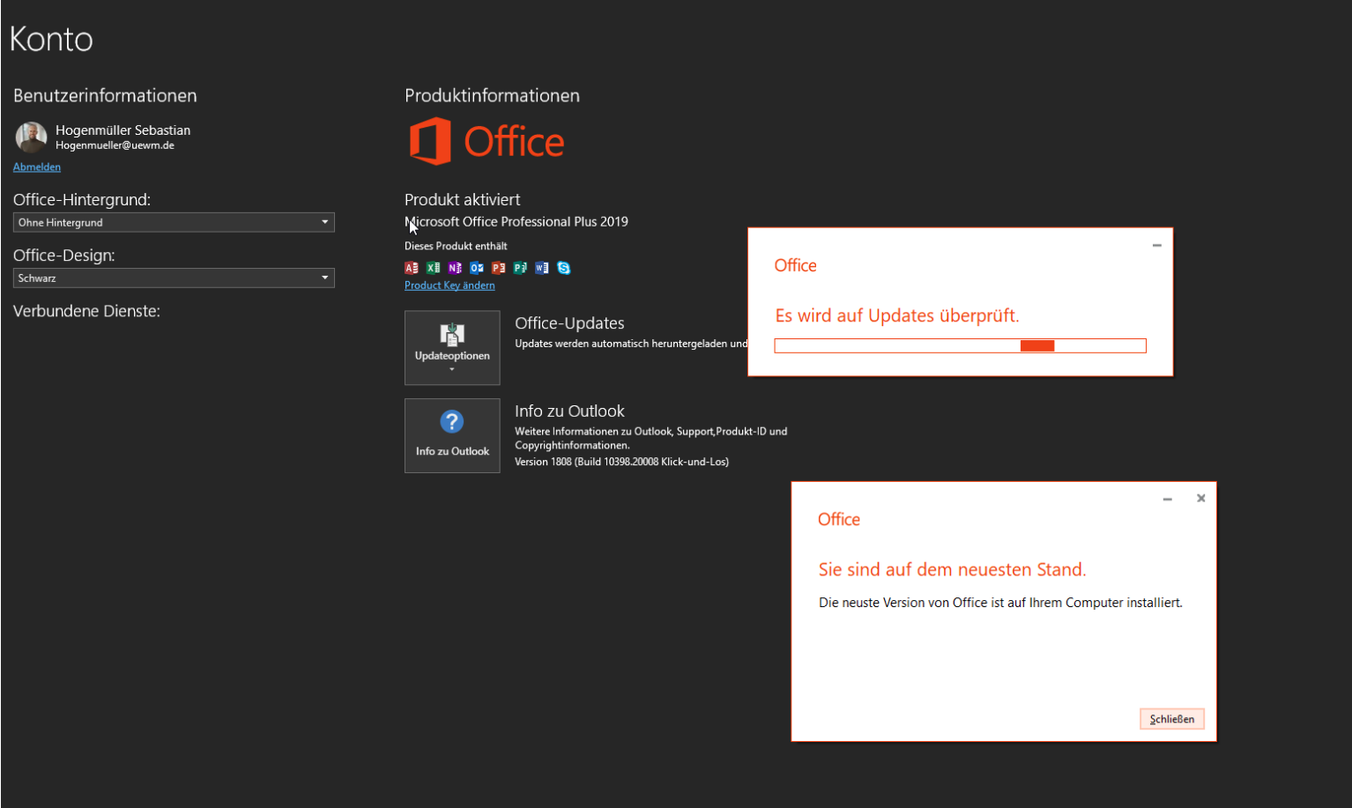Click 'Sie sind auf dem neuesten Stand' text

pyautogui.click(x=952, y=569)
